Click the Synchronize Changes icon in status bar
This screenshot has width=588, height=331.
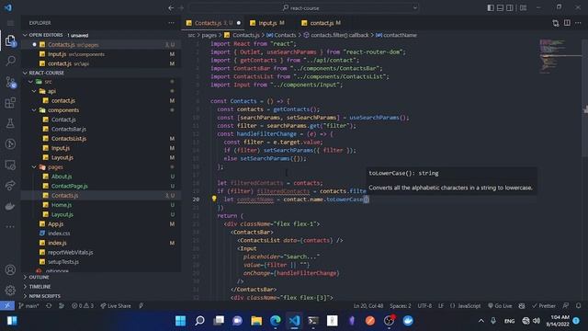[x=49, y=306]
